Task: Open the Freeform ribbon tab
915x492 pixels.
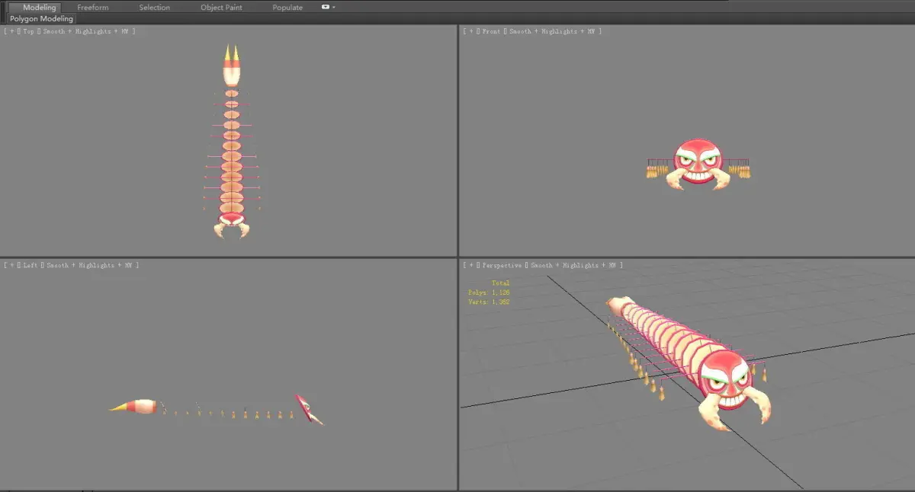Action: (x=93, y=7)
